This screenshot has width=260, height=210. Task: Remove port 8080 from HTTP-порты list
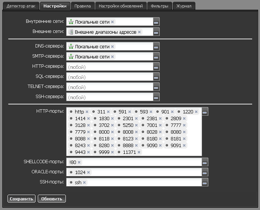[x=184, y=132]
